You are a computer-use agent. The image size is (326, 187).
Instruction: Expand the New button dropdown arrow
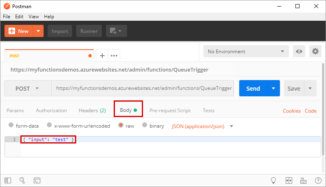pos(38,31)
